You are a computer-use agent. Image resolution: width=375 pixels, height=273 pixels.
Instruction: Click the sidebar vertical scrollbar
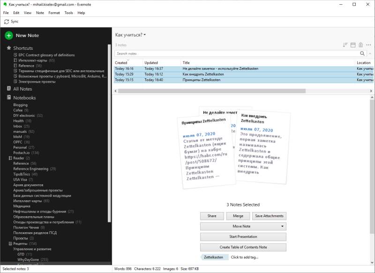pos(109,133)
